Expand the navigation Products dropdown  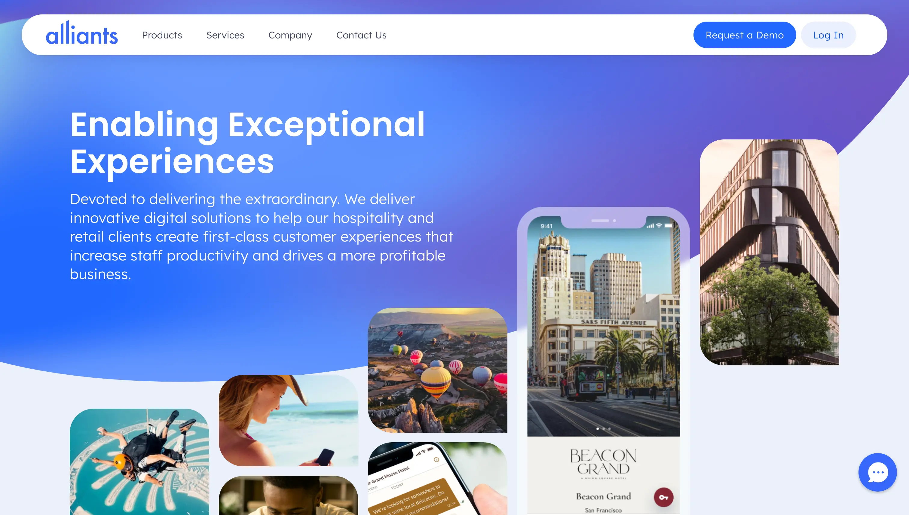[x=162, y=34]
